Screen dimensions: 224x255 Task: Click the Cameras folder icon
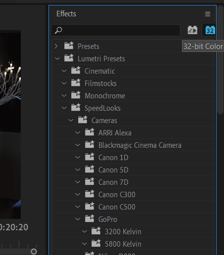(x=83, y=120)
